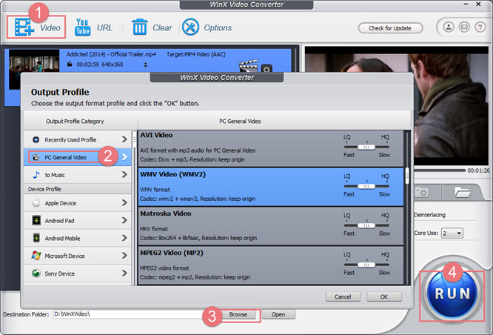The height and width of the screenshot is (335, 493).
Task: Expand the to Music arrow
Action: [124, 174]
